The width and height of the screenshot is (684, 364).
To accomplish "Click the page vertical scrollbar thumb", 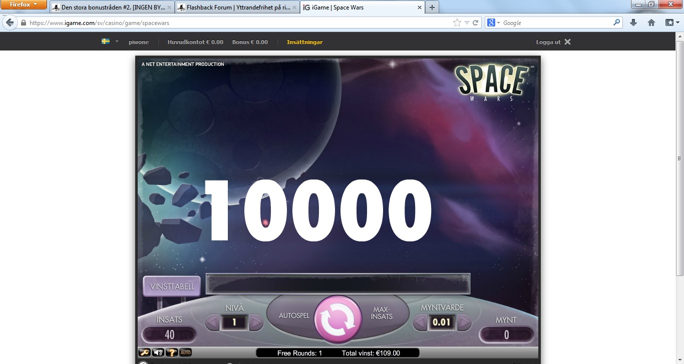I will (x=679, y=157).
